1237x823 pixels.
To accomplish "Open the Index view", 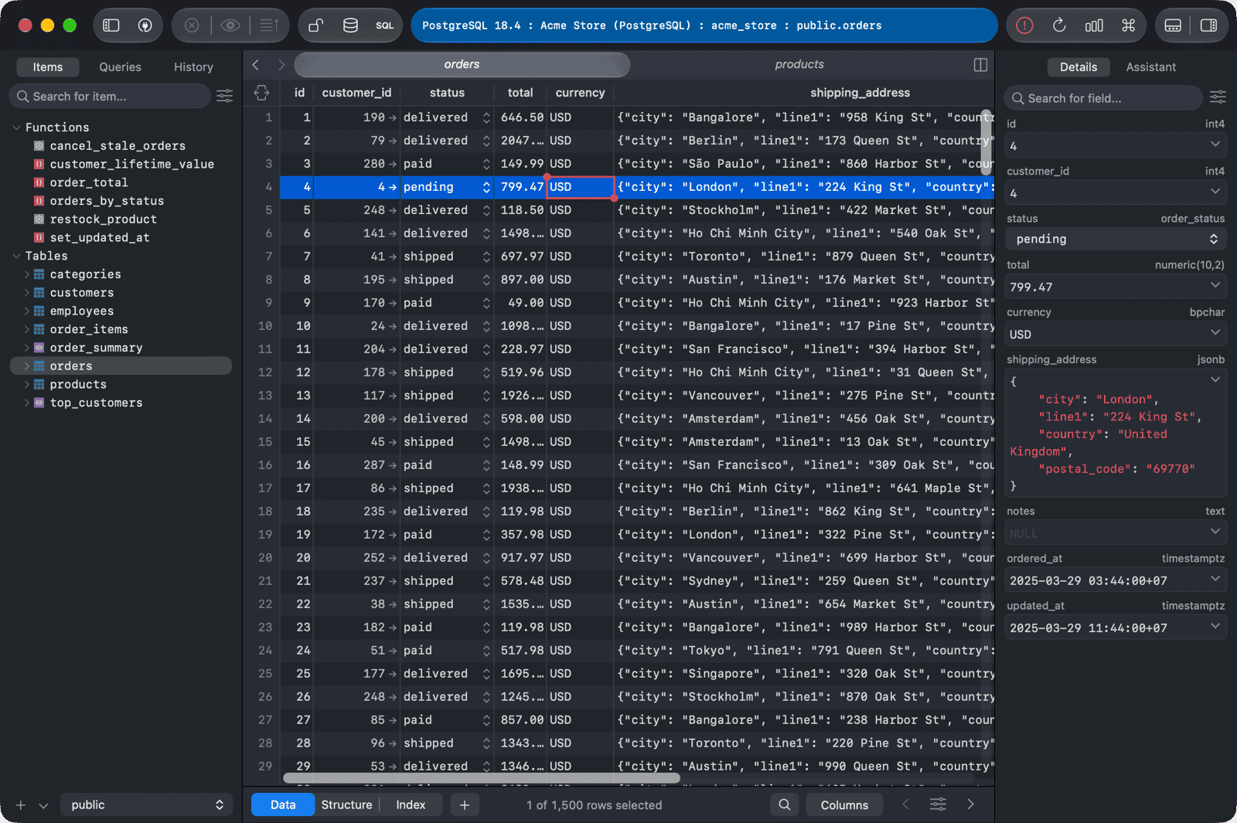I will (x=411, y=804).
